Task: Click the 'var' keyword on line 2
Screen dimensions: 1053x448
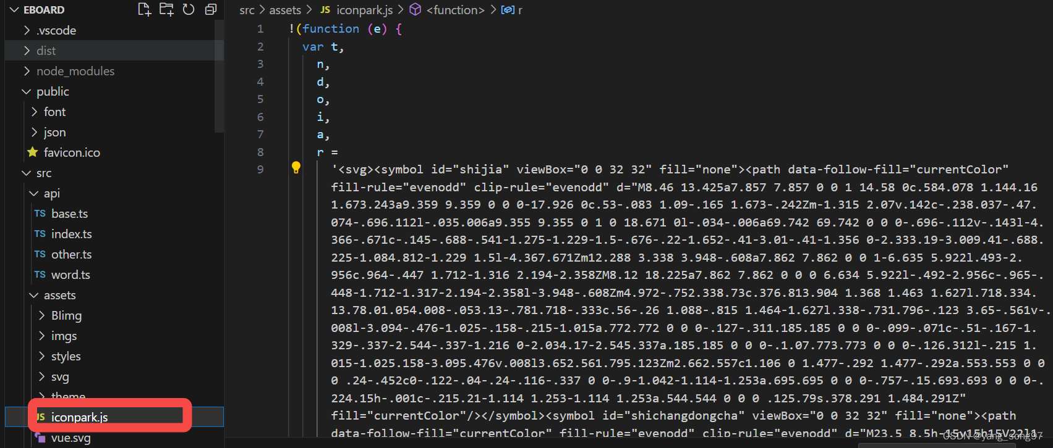Action: 313,47
